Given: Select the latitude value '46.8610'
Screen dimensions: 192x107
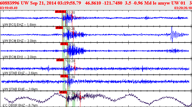Looking at the screenshot, I should [93, 3].
